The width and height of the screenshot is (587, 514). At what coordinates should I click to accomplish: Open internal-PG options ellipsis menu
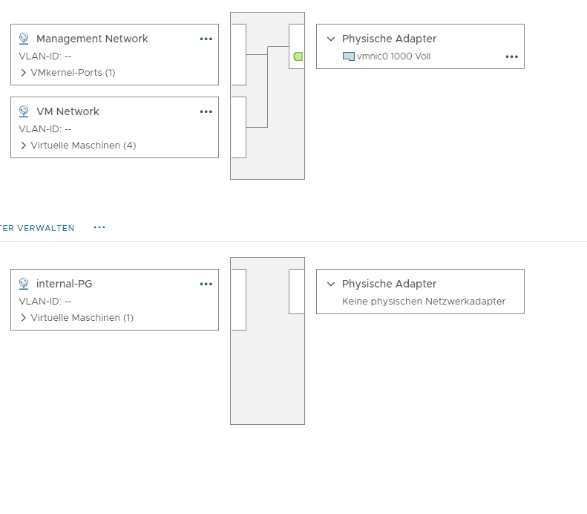point(206,284)
